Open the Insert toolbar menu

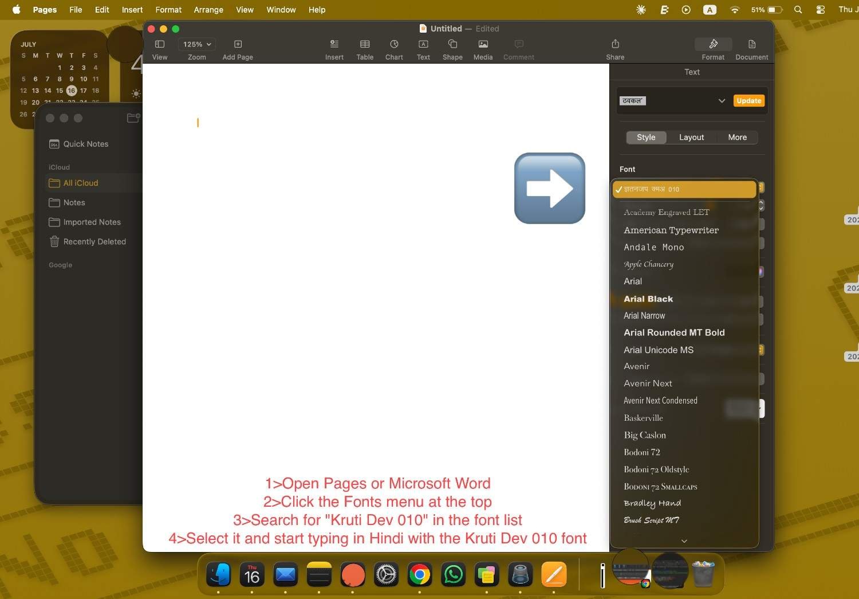pos(334,44)
